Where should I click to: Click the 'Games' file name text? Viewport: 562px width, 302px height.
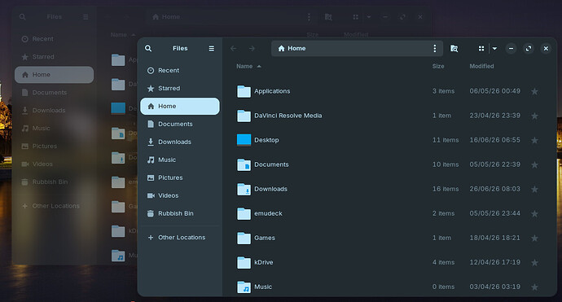265,238
